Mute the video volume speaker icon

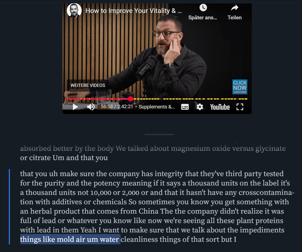[x=91, y=107]
